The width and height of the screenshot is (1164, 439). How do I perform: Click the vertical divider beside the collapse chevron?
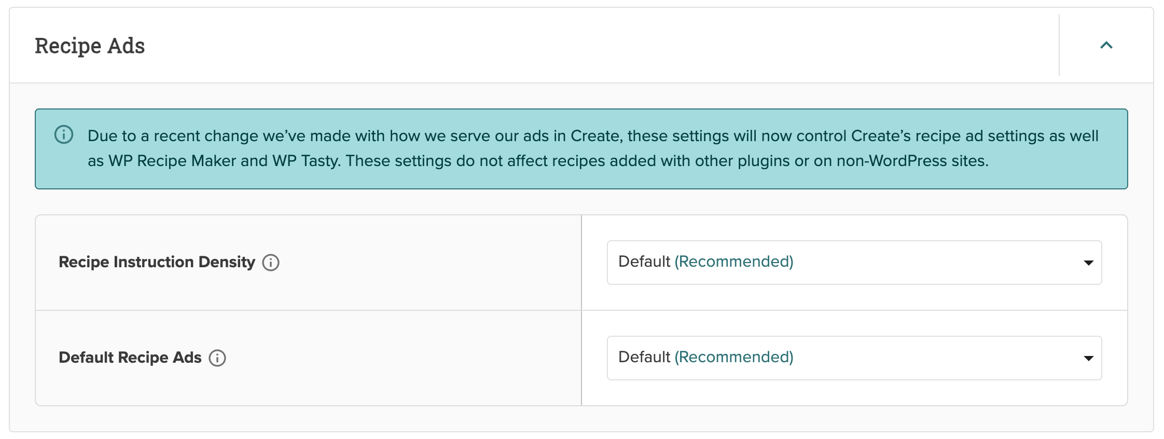pos(1059,45)
